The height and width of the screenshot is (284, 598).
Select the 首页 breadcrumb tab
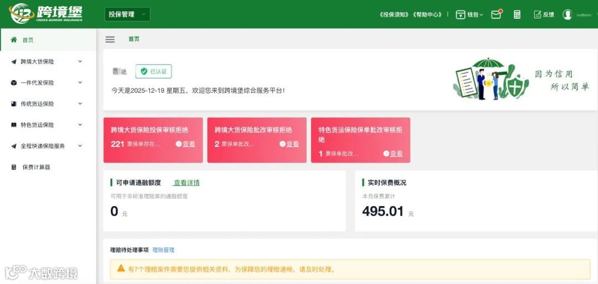click(134, 39)
